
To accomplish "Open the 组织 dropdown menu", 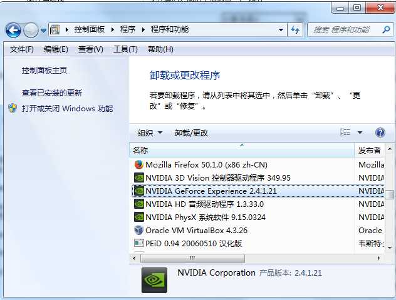I will click(150, 132).
